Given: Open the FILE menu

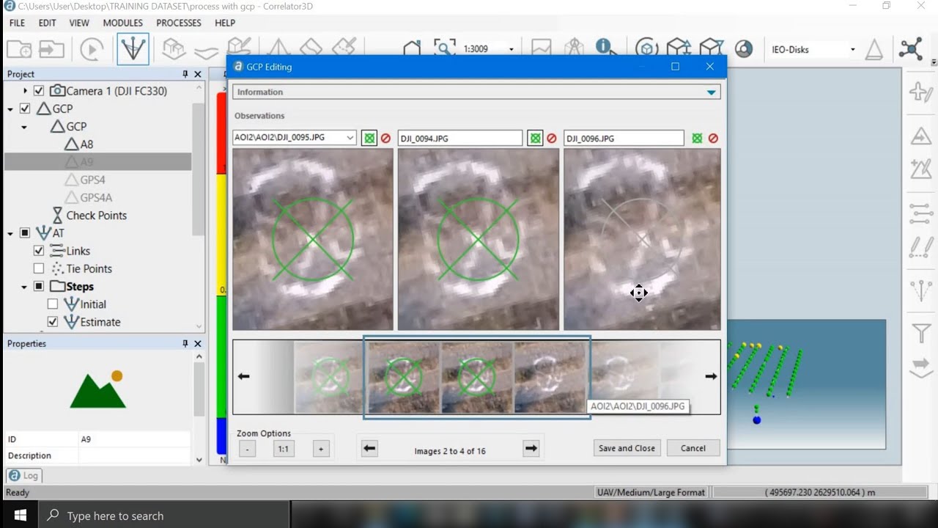Looking at the screenshot, I should coord(17,23).
